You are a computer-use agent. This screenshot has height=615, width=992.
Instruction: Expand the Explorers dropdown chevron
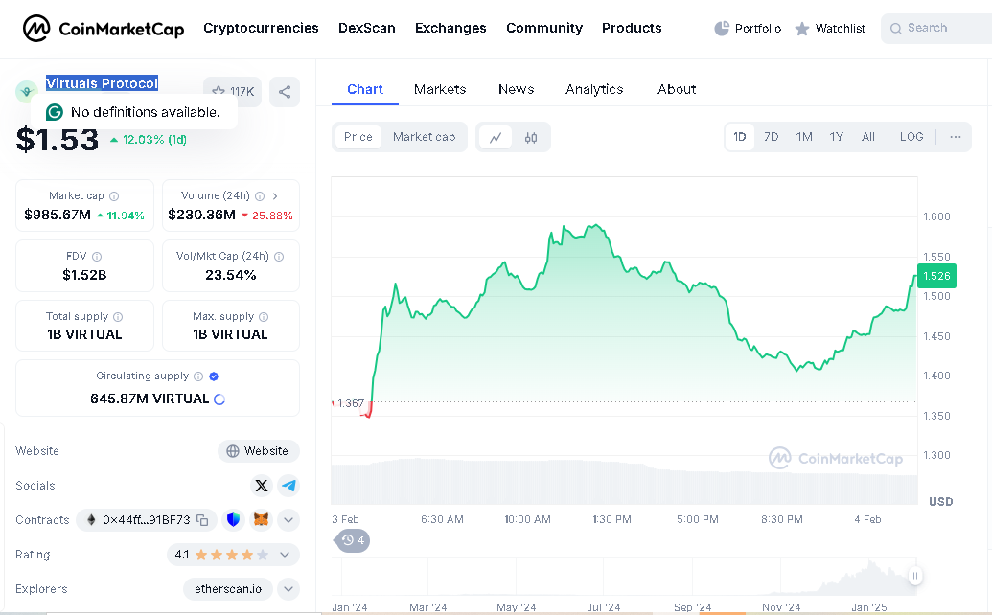tap(288, 589)
